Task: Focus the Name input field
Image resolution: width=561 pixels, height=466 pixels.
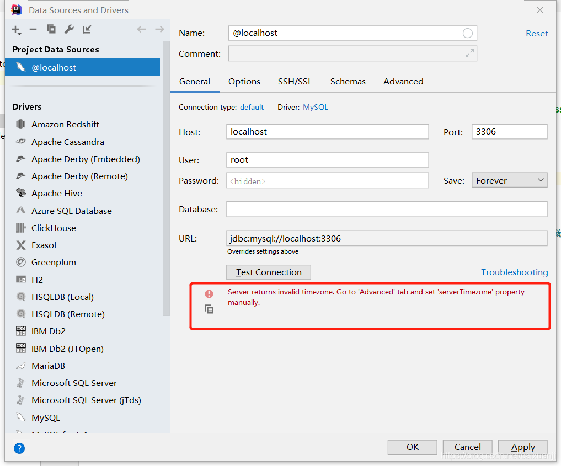Action: 352,33
